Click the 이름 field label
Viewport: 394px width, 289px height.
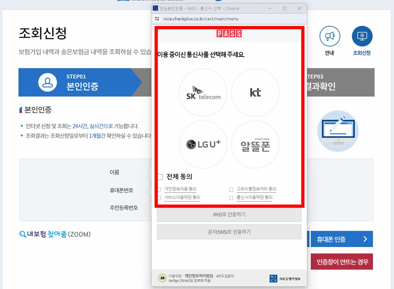[x=114, y=172]
